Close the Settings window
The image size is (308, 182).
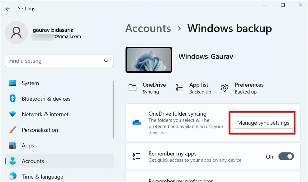(300, 5)
